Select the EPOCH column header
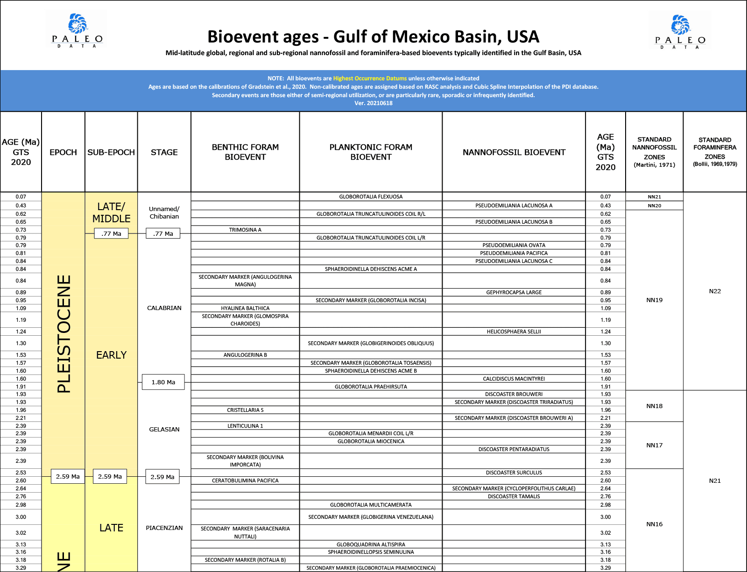Screen dimensions: 747x572 pyautogui.click(x=63, y=152)
